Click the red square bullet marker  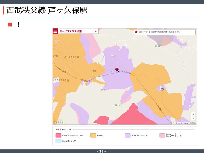click(10, 25)
